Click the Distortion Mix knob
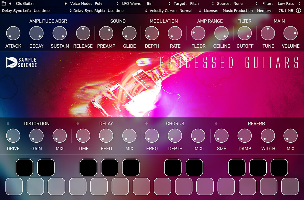This screenshot has width=304, height=200. 60,136
